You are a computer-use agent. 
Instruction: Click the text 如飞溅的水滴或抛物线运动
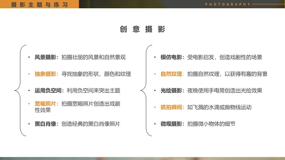click(219, 107)
